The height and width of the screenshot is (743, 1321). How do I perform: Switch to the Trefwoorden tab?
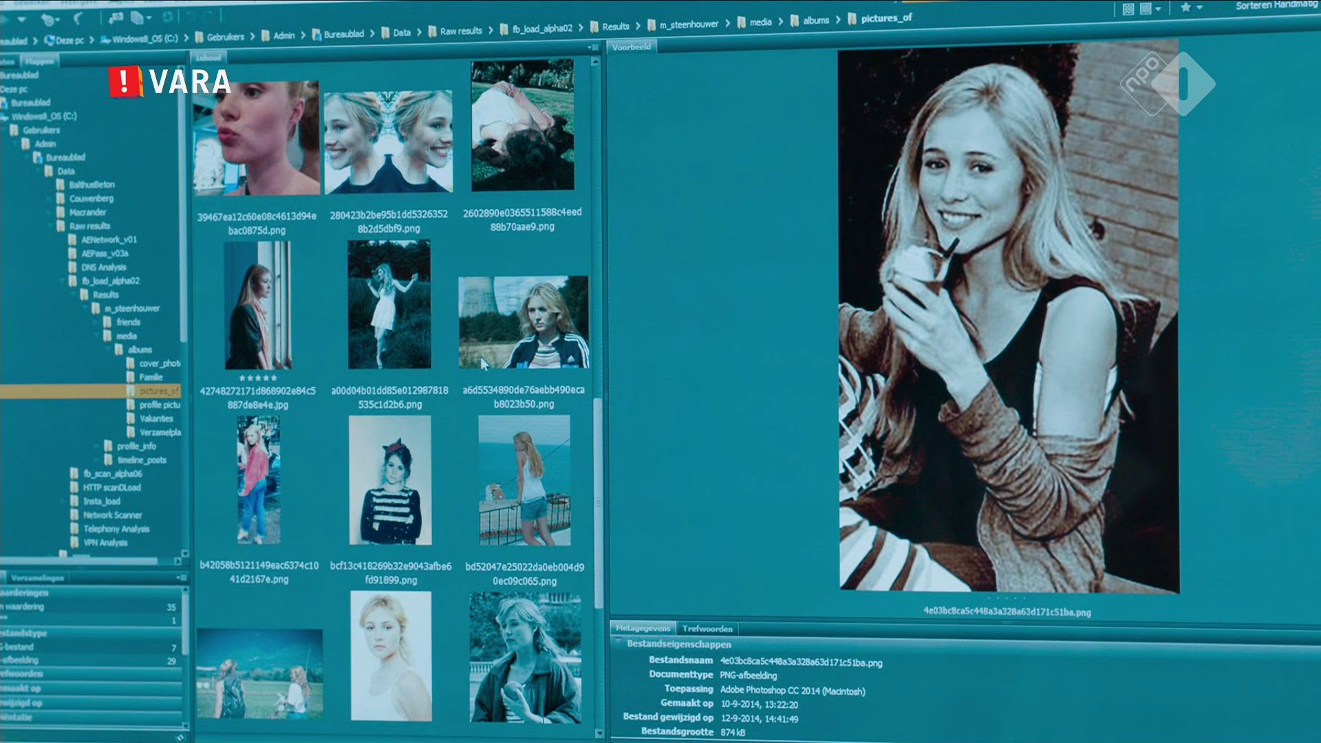[x=707, y=628]
